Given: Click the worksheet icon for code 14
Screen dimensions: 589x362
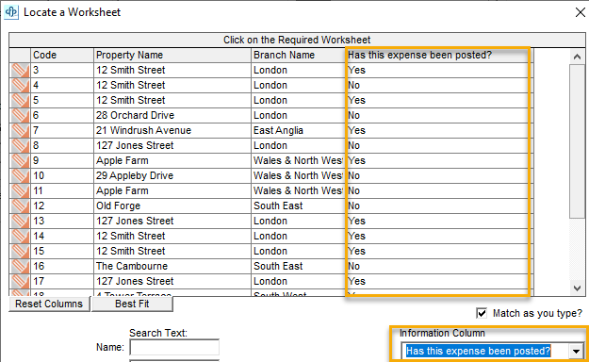Looking at the screenshot, I should click(20, 236).
